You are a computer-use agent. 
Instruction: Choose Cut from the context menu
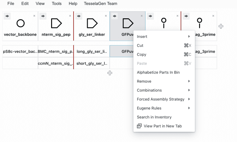coord(164,45)
